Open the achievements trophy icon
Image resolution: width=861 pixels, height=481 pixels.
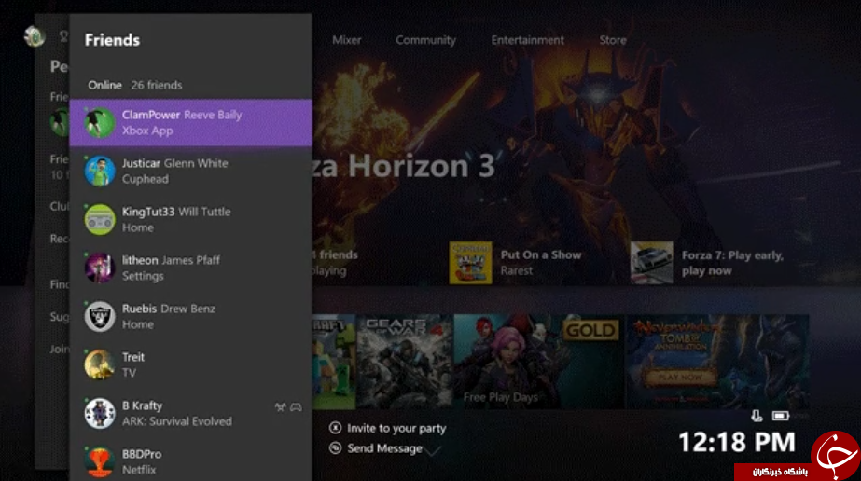coord(63,36)
